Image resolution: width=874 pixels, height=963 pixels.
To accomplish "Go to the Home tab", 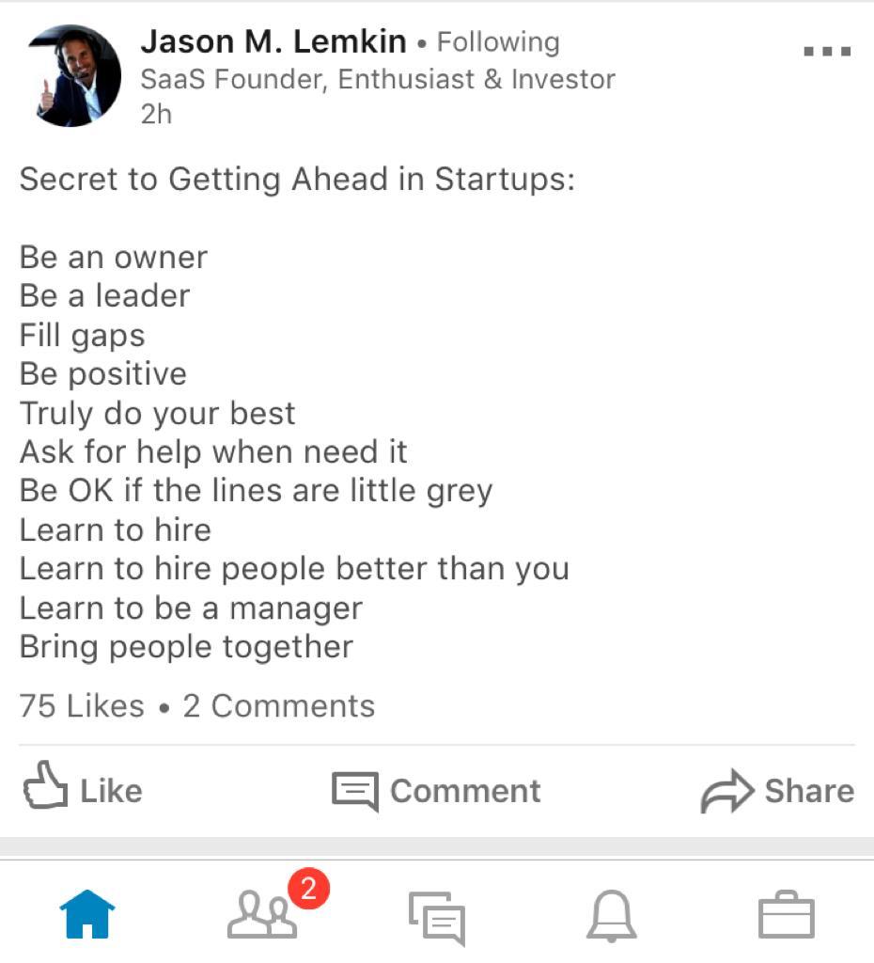I will [x=87, y=914].
